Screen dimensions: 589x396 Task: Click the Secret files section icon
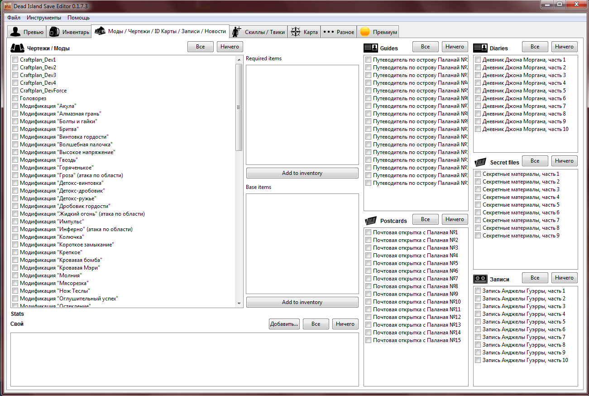480,162
